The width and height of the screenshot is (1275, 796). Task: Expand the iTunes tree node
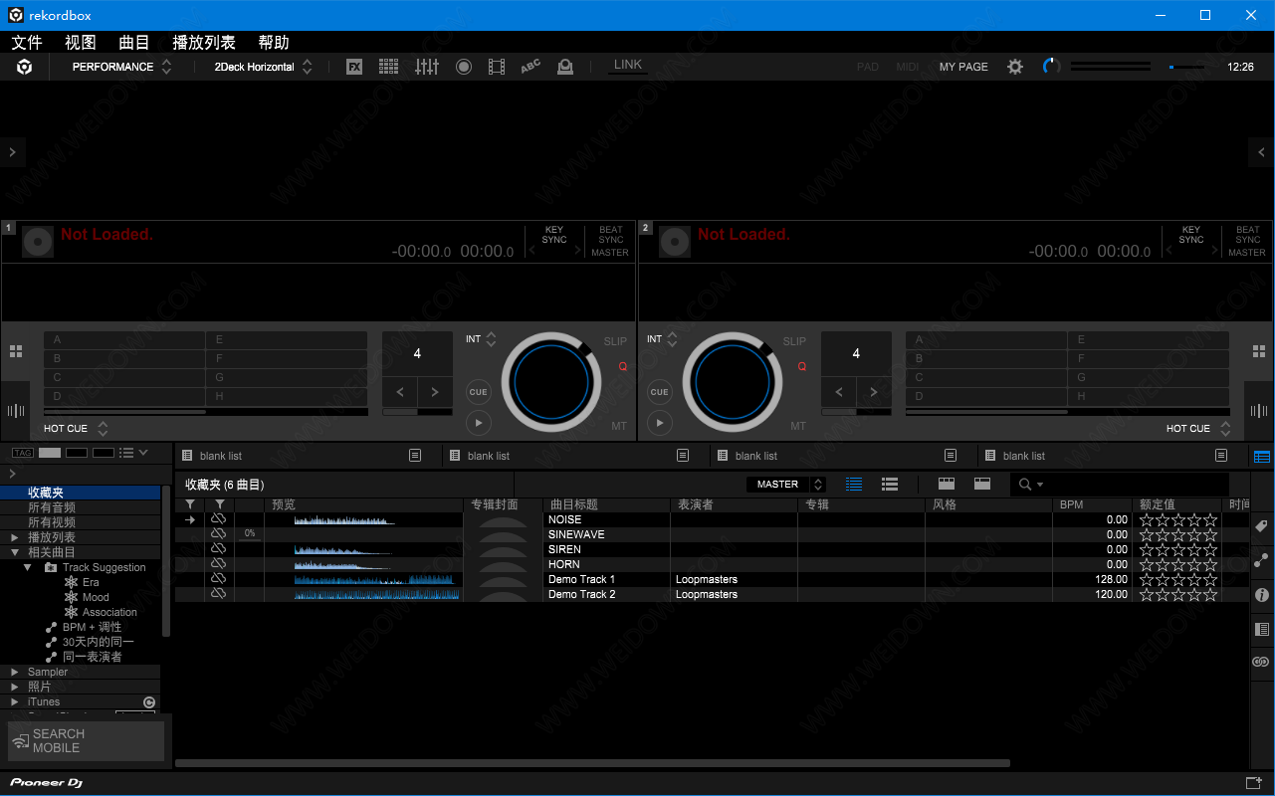point(15,701)
